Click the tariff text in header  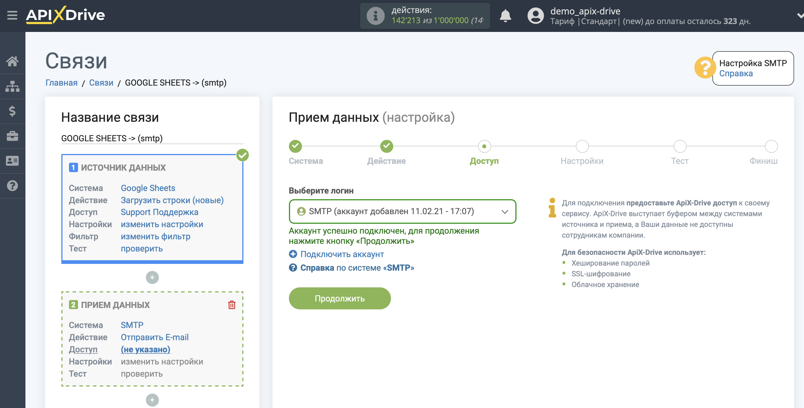pyautogui.click(x=650, y=21)
